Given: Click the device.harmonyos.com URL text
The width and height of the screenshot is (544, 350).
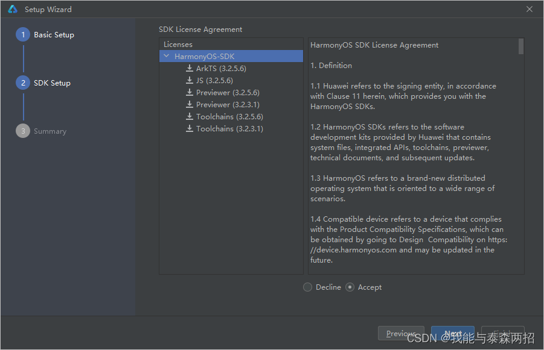Looking at the screenshot, I should pyautogui.click(x=353, y=249).
